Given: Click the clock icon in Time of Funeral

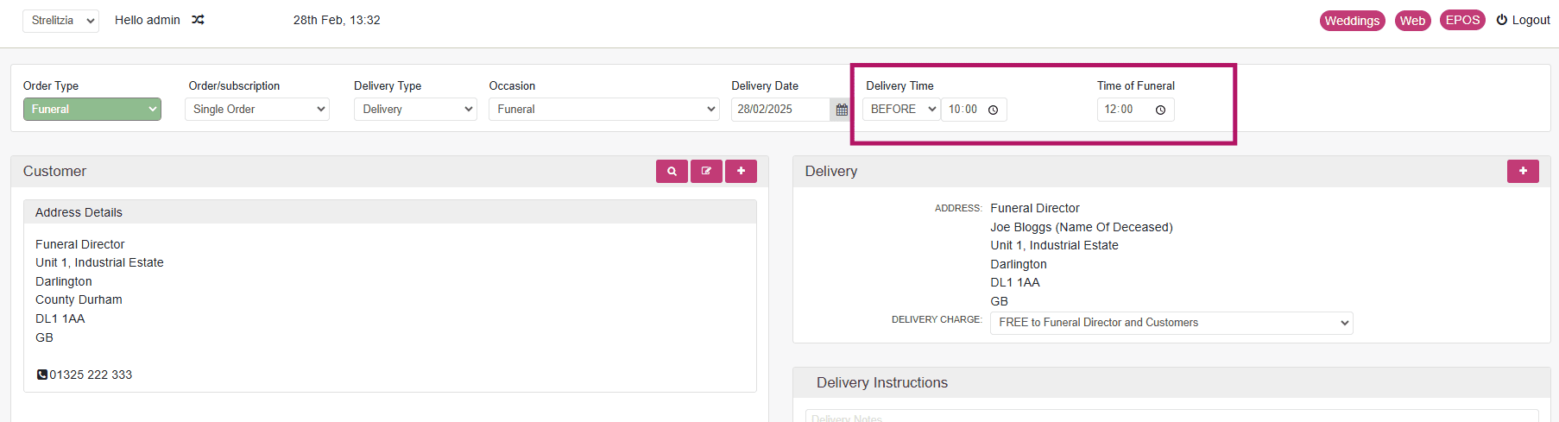Looking at the screenshot, I should coord(1160,110).
